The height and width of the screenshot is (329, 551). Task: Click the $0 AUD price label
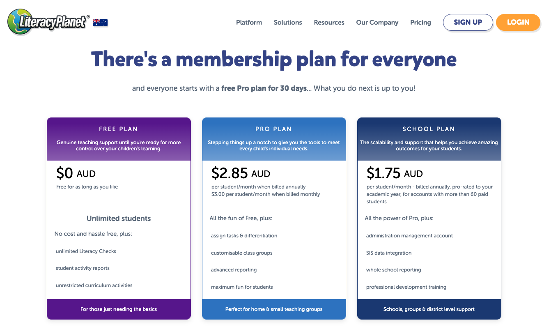76,173
